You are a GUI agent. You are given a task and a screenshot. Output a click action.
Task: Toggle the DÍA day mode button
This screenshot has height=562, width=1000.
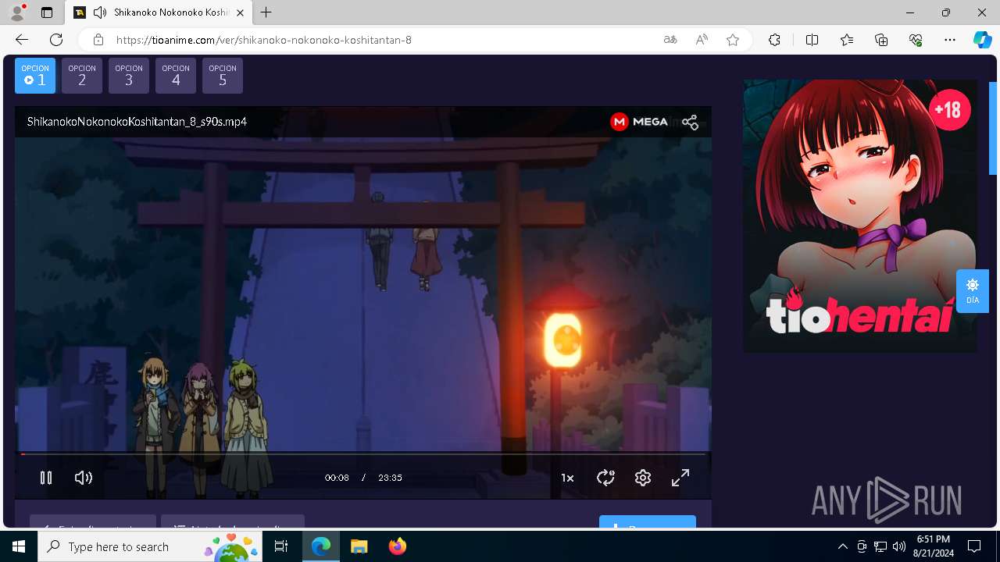(973, 290)
